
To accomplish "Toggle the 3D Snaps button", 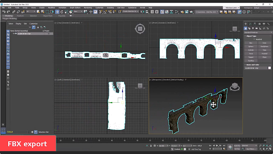I will 101,12.
